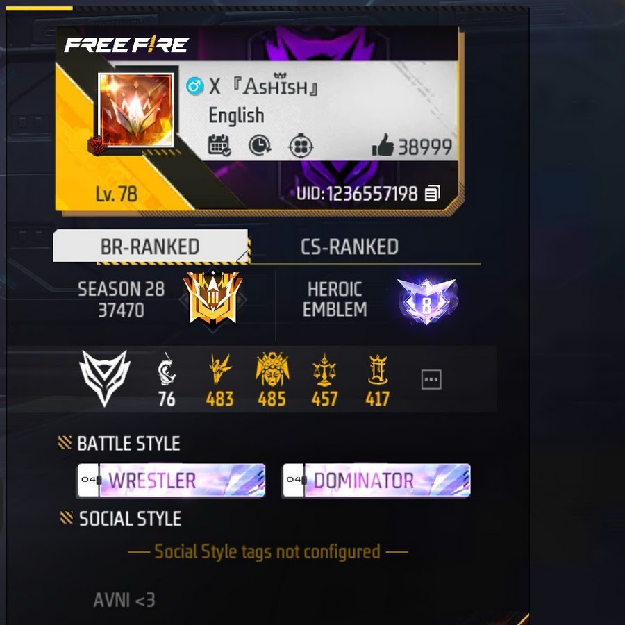
Task: Click the DOMINATOR battle style tag
Action: 376,481
